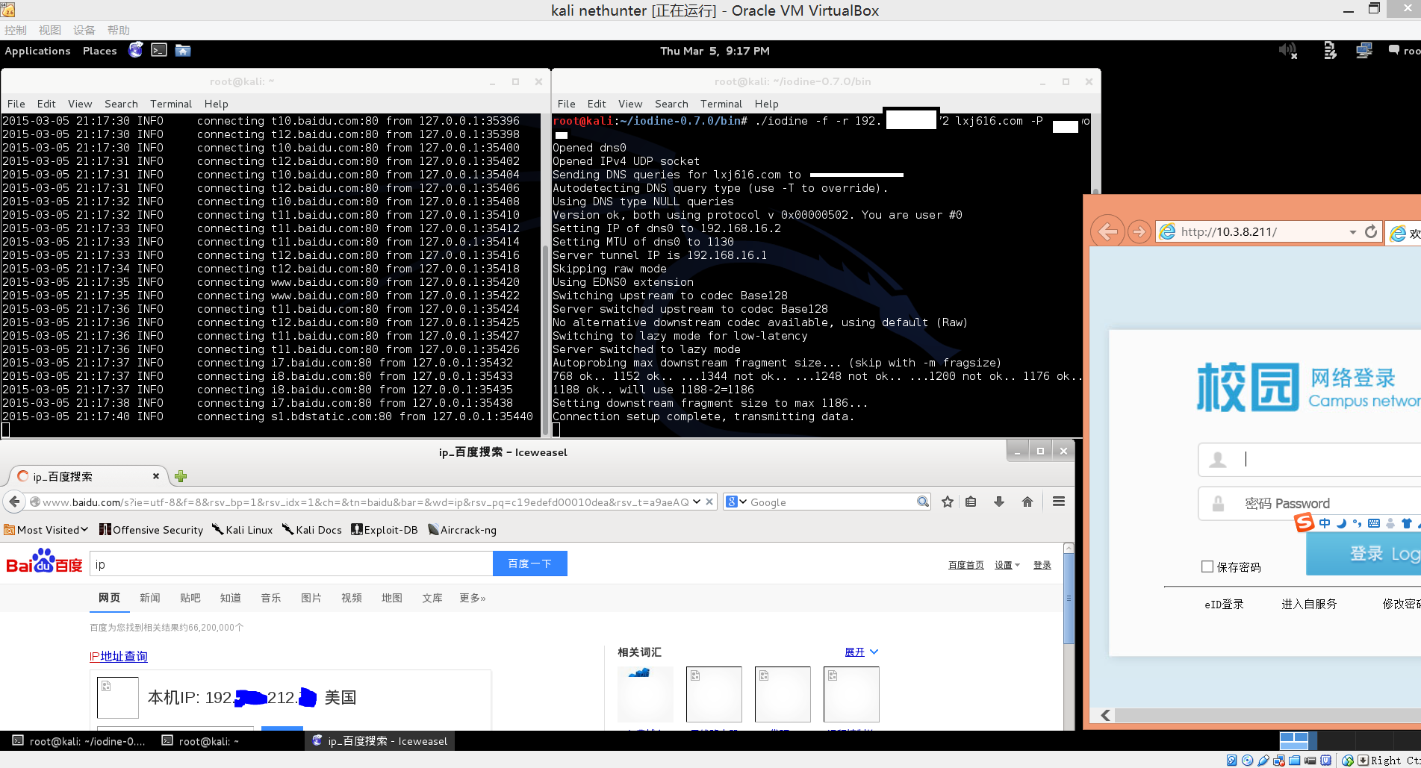Click the notification icon in the Kali panel

[1393, 51]
